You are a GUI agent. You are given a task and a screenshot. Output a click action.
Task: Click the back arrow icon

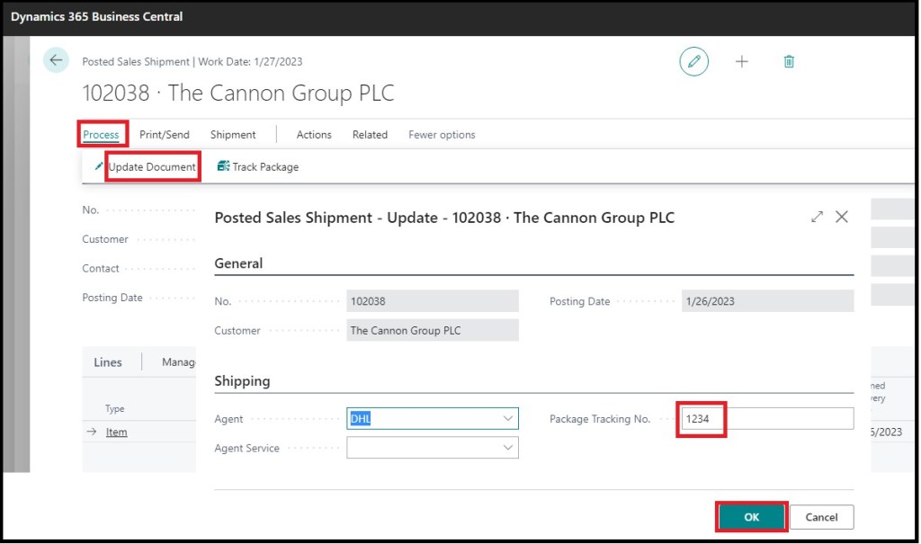click(x=57, y=60)
